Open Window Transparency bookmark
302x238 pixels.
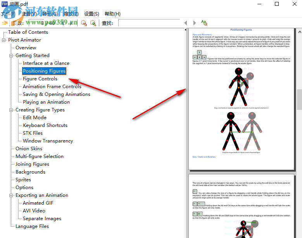(48, 141)
